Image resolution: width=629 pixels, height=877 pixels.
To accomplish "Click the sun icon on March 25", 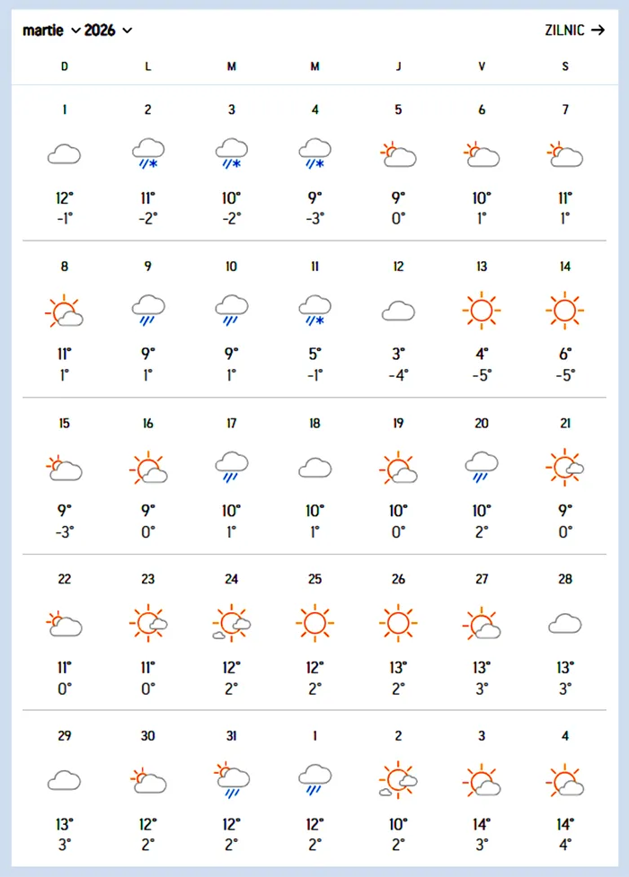I will pos(314,622).
